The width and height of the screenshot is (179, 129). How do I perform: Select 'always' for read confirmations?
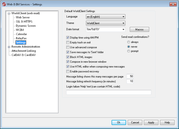tap(128, 42)
